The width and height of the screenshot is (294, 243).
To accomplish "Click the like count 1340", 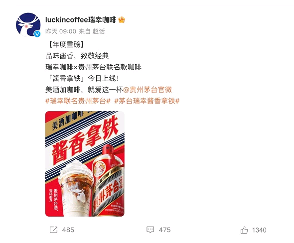I will click(x=259, y=230).
